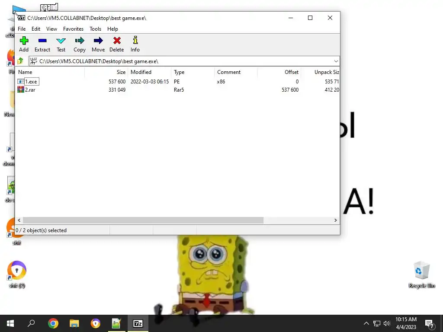The height and width of the screenshot is (332, 443).
Task: Sort by the Name column header
Action: [50, 72]
